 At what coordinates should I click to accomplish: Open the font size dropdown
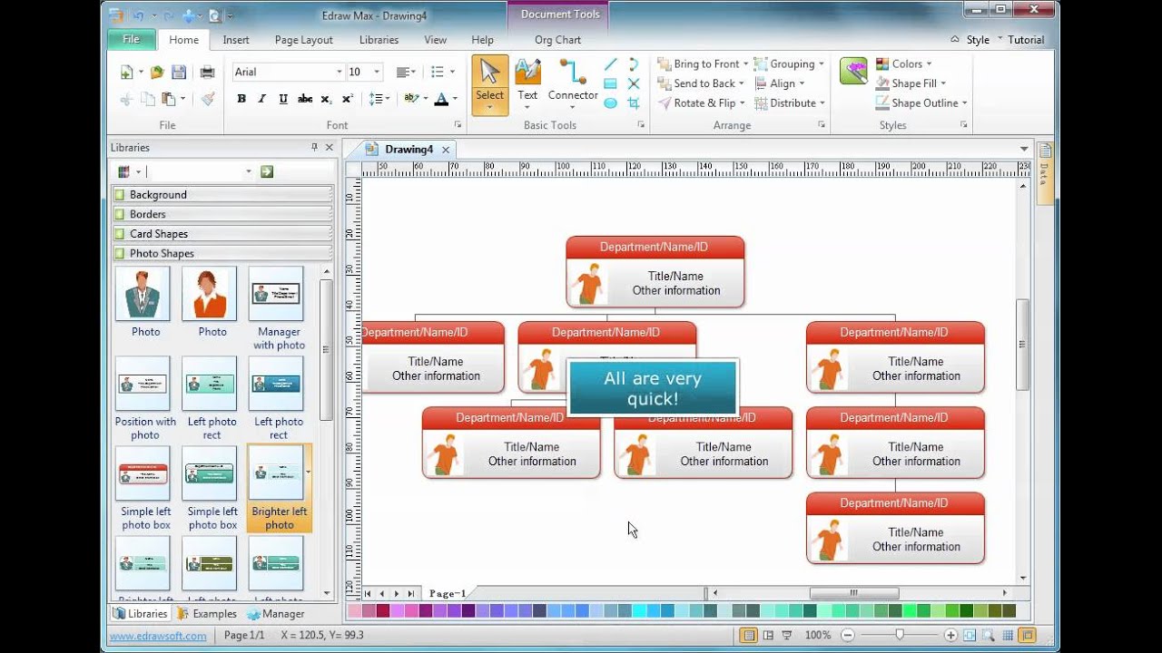click(x=377, y=73)
